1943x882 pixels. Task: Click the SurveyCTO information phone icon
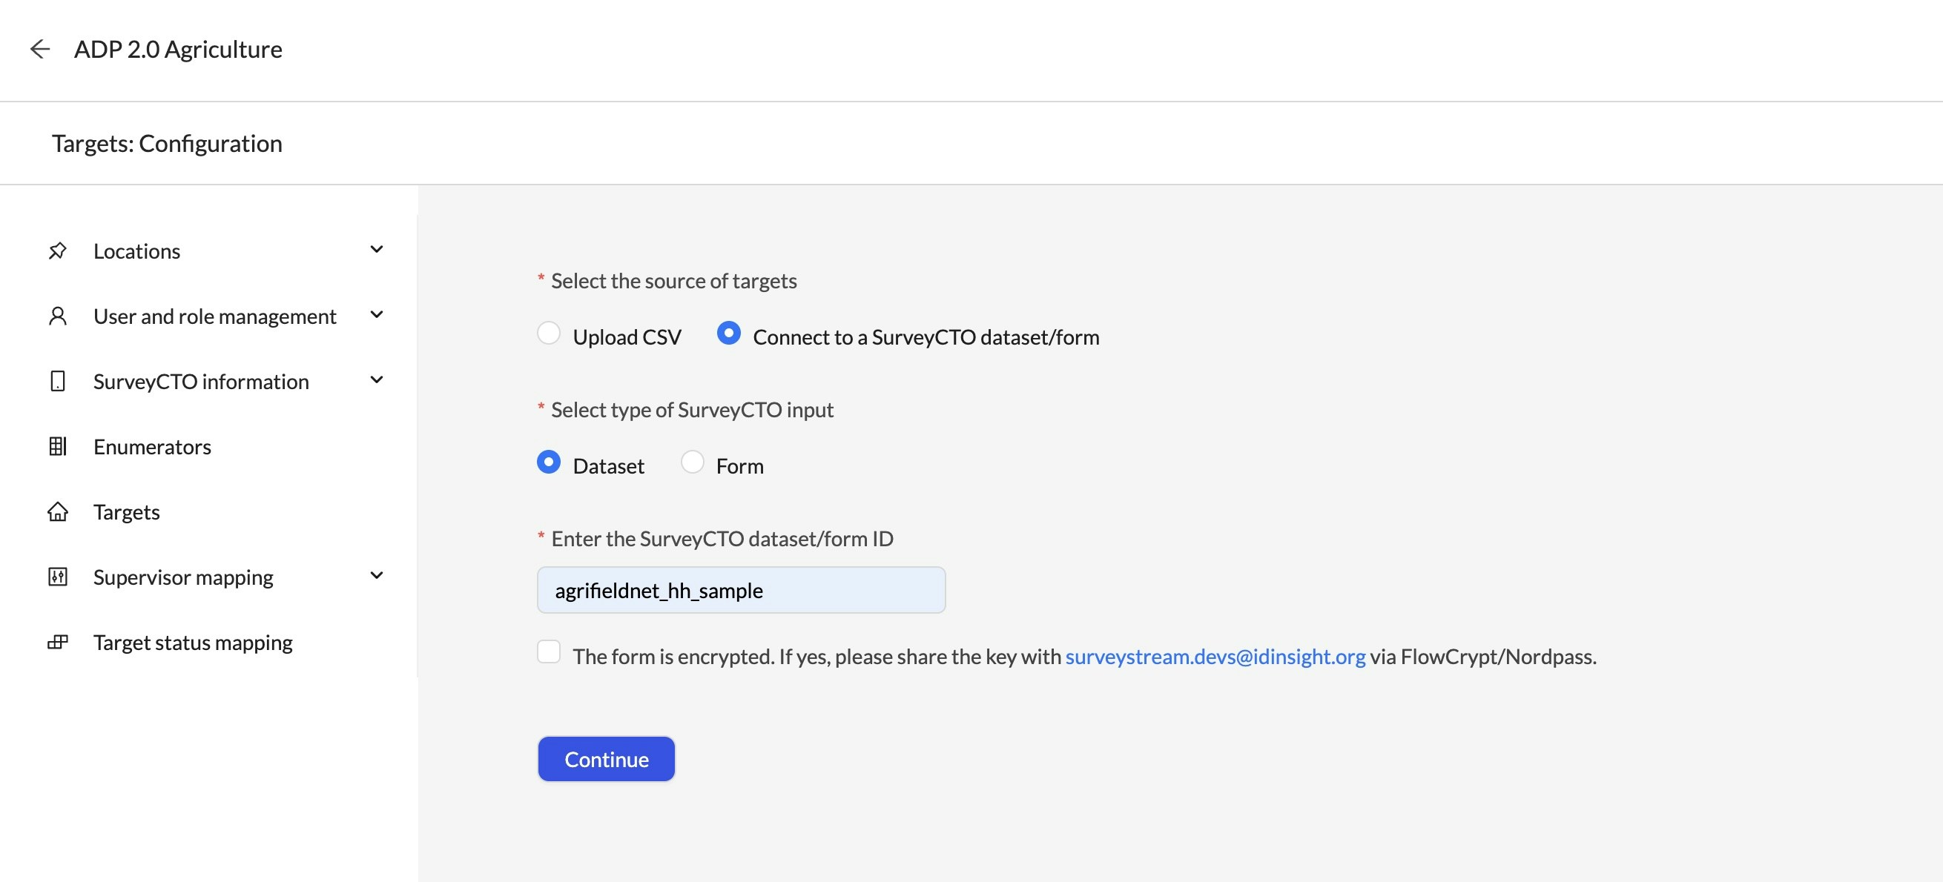(x=57, y=382)
